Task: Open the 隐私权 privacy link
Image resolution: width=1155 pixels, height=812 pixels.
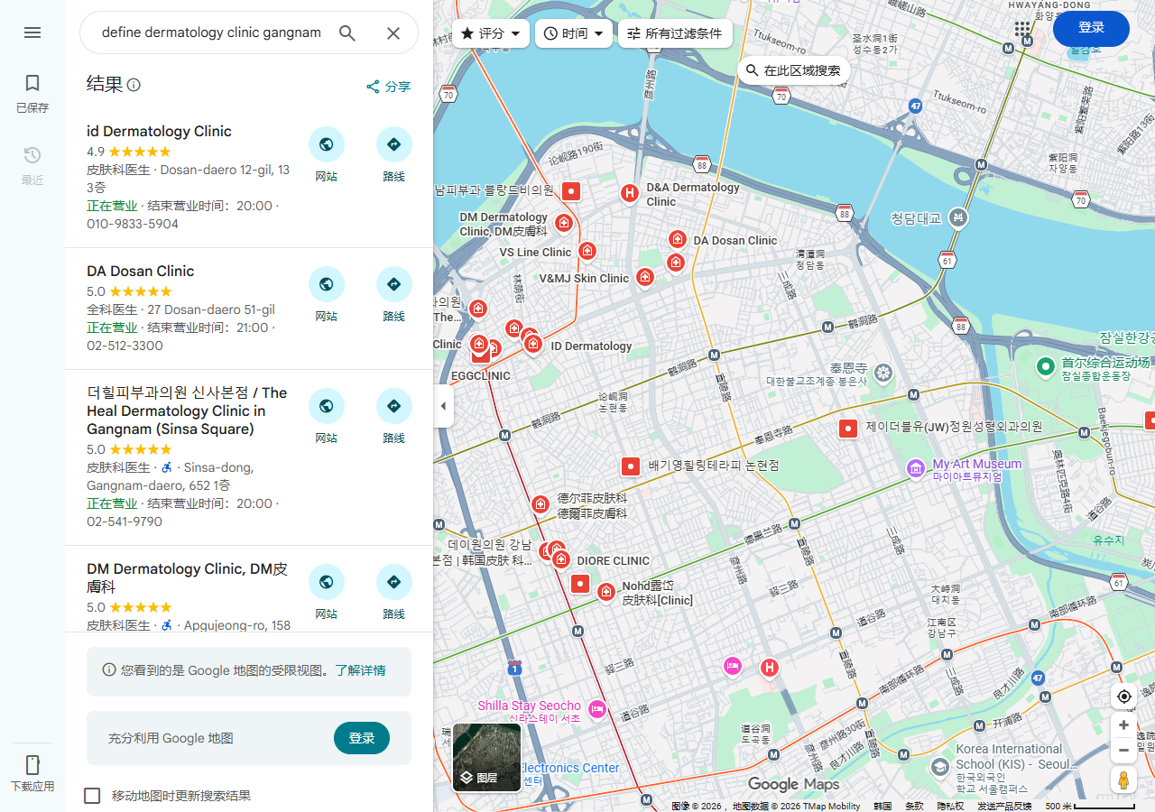Action: (x=950, y=807)
